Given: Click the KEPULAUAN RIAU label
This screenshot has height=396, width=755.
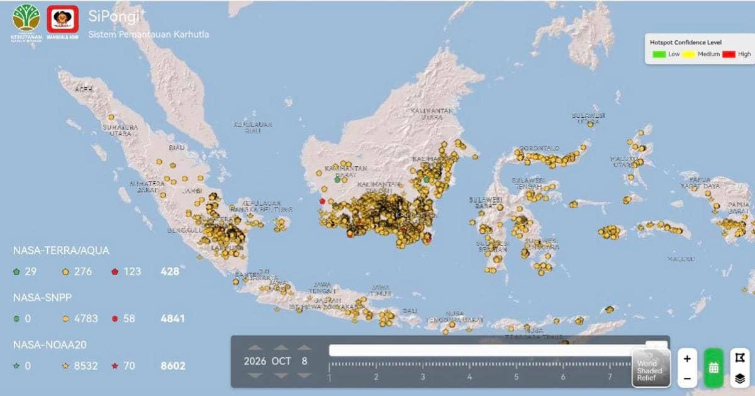Looking at the screenshot, I should (x=252, y=128).
